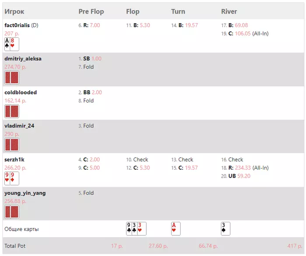
Task: Click dmitriy_aleksa's face-down cards
Action: click(11, 77)
